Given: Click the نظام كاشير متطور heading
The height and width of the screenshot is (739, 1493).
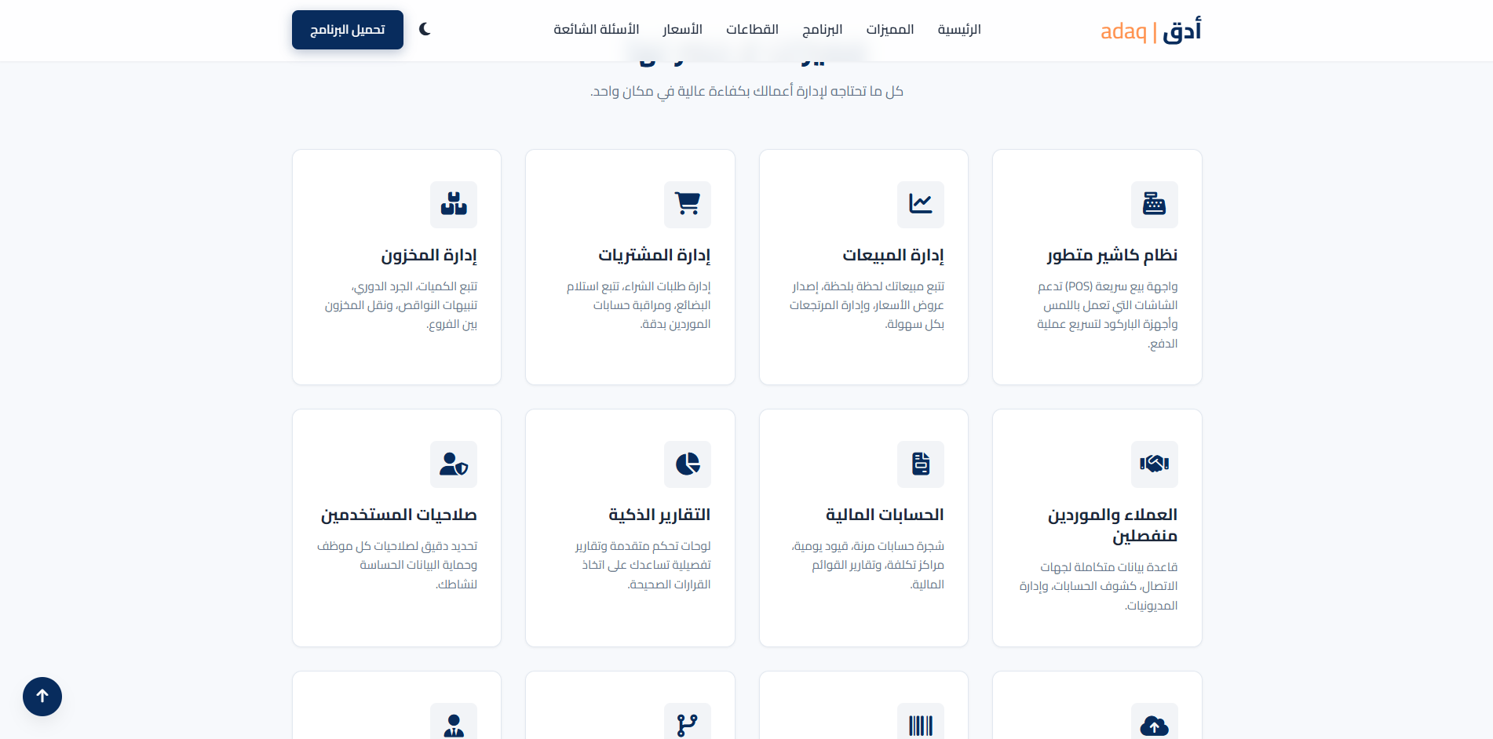Looking at the screenshot, I should pos(1112,255).
